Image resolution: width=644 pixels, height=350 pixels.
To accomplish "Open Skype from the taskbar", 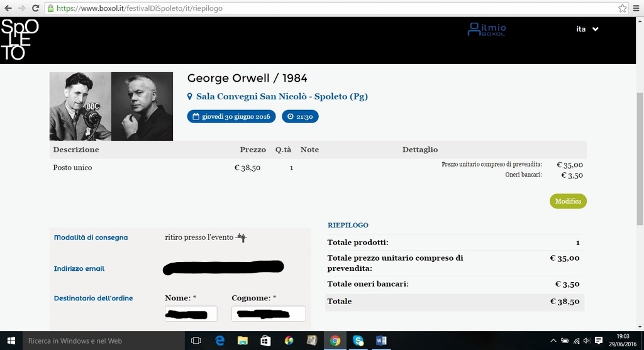I will [x=358, y=341].
